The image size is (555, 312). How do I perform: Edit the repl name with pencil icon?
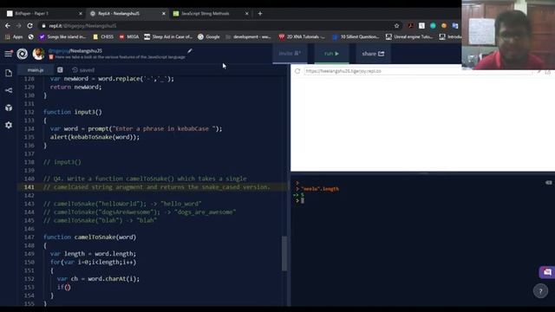(x=190, y=51)
